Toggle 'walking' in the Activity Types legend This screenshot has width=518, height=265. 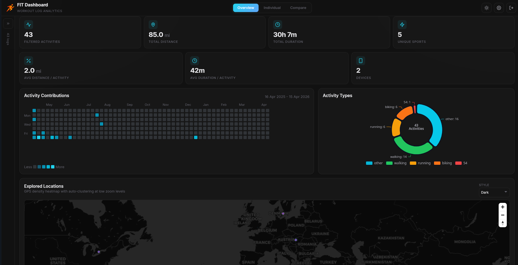click(396, 163)
